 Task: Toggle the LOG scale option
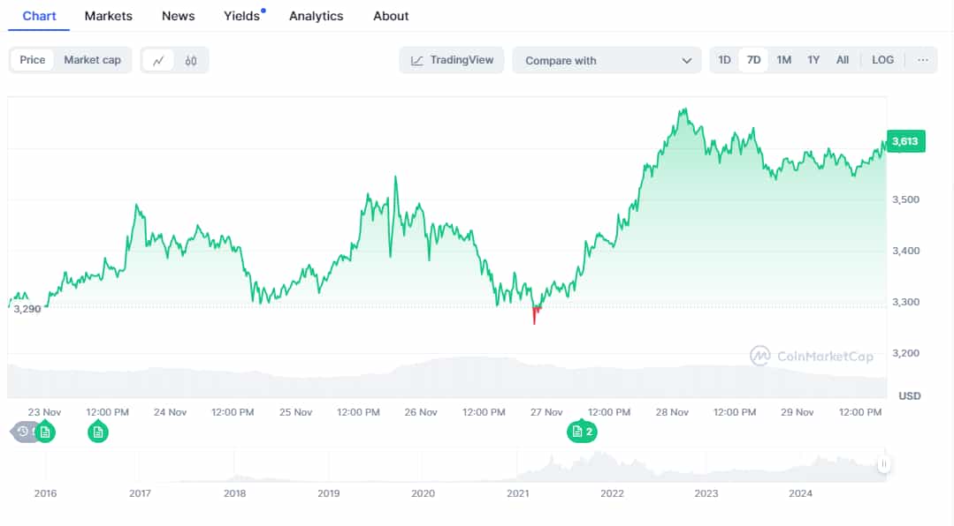(x=882, y=60)
